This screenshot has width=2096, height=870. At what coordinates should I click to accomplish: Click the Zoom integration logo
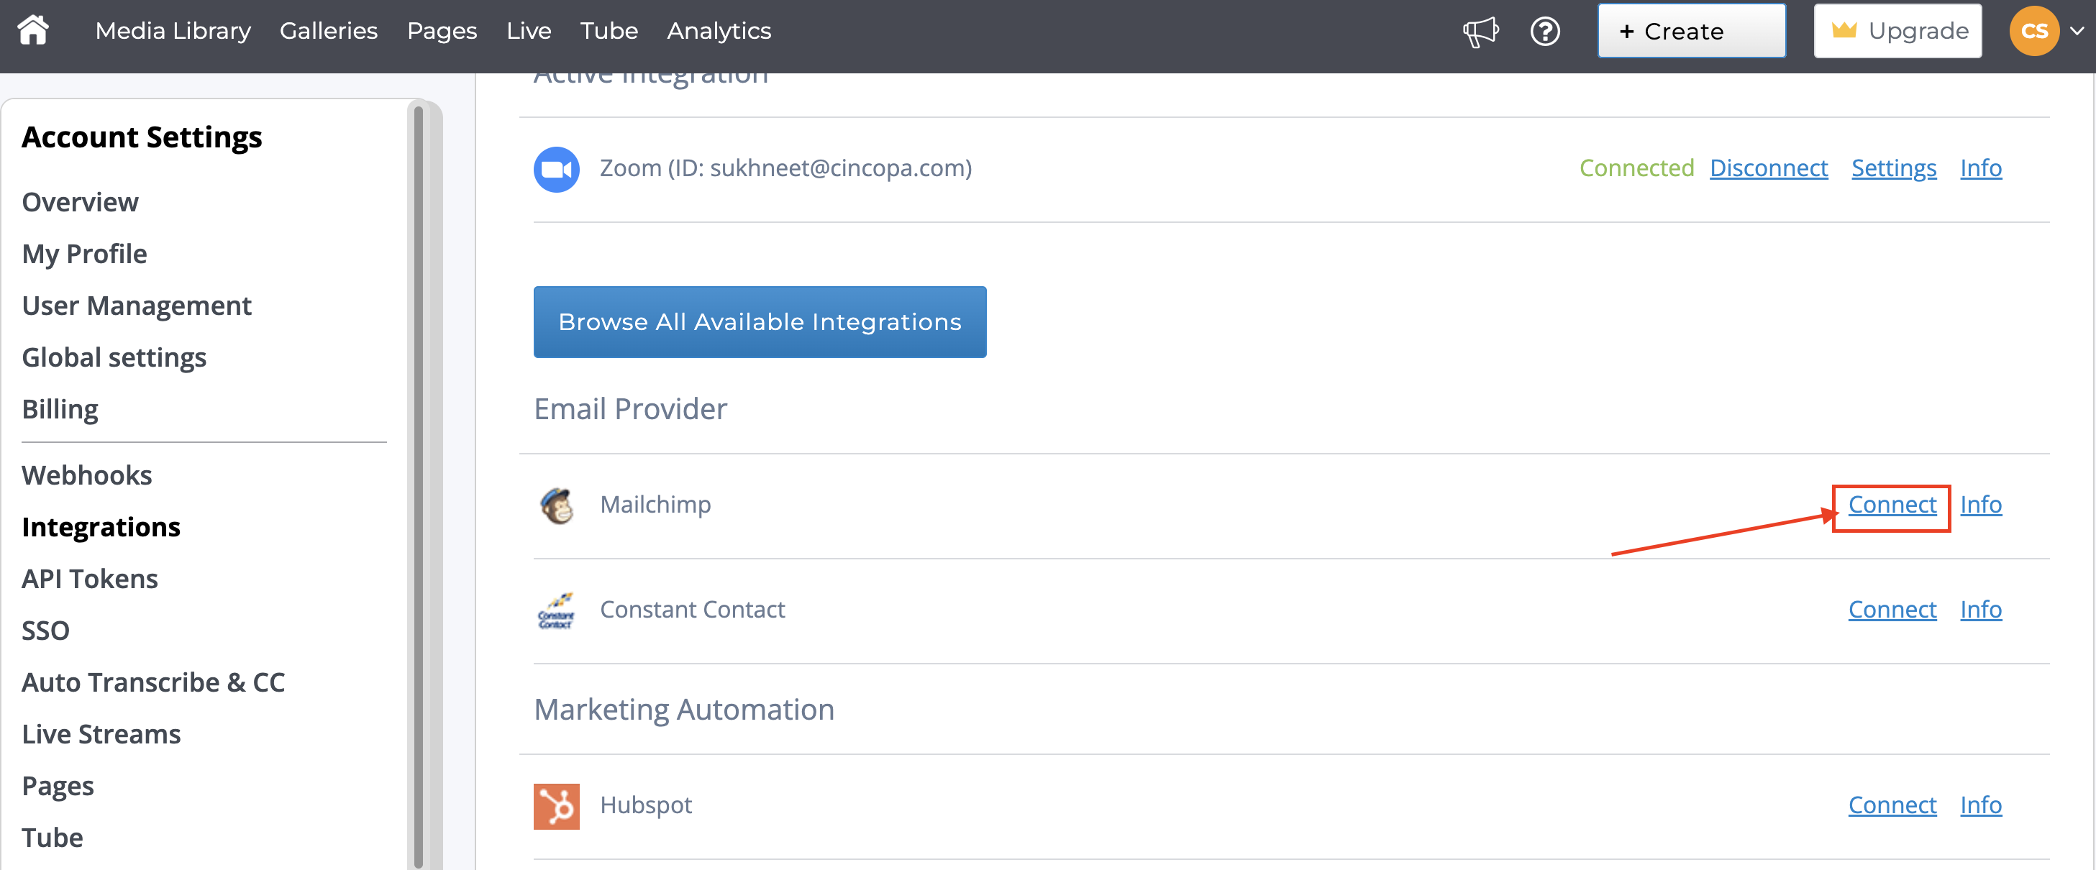pyautogui.click(x=557, y=169)
